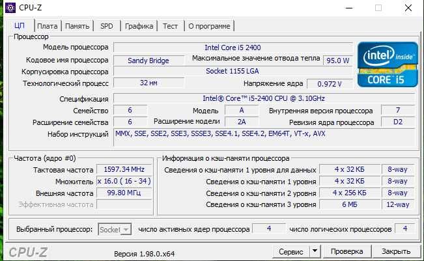
Task: Click the 12-way level 3 cache associativity
Action: 398,204
